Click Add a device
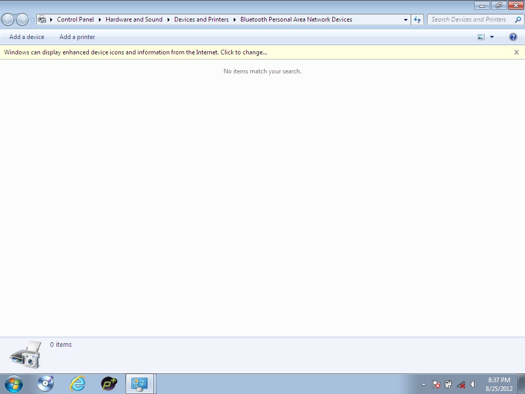The image size is (525, 394). 27,37
